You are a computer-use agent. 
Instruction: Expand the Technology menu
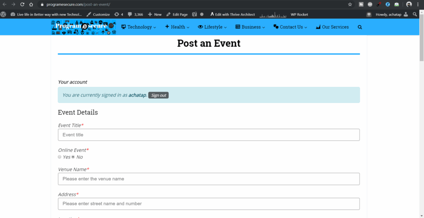pyautogui.click(x=138, y=27)
